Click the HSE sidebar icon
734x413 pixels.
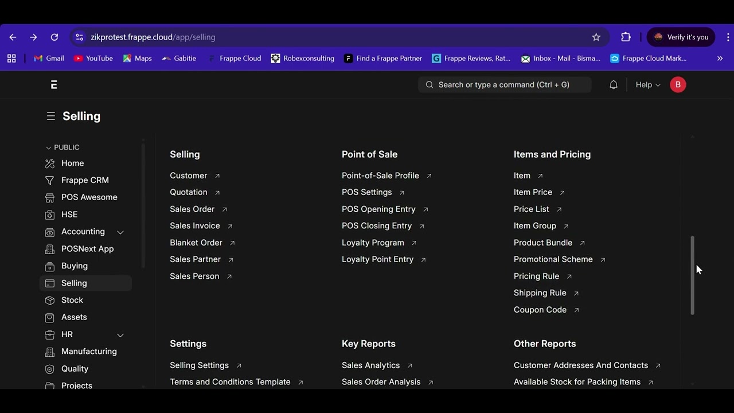pyautogui.click(x=50, y=215)
